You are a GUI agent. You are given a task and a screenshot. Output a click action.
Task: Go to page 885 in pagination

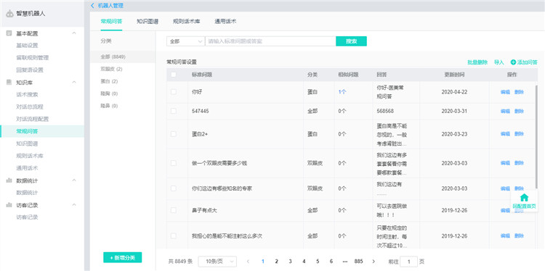[359, 262]
